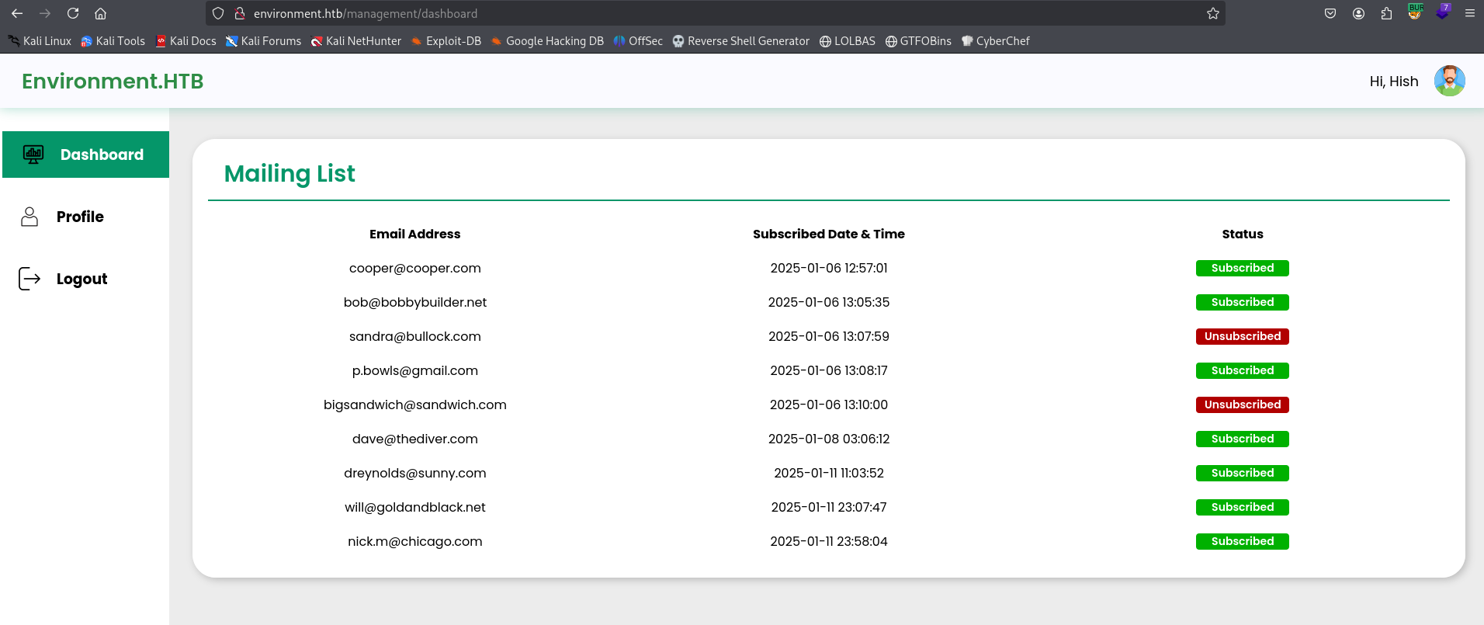Open the Reverse Shell Generator bookmark
Screen dimensions: 1484x625
pyautogui.click(x=740, y=41)
